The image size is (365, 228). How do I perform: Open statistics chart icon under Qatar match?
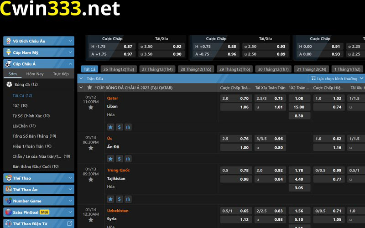coord(128,127)
